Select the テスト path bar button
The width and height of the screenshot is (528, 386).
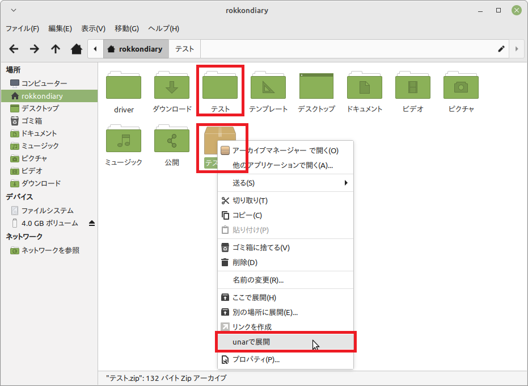pyautogui.click(x=184, y=49)
